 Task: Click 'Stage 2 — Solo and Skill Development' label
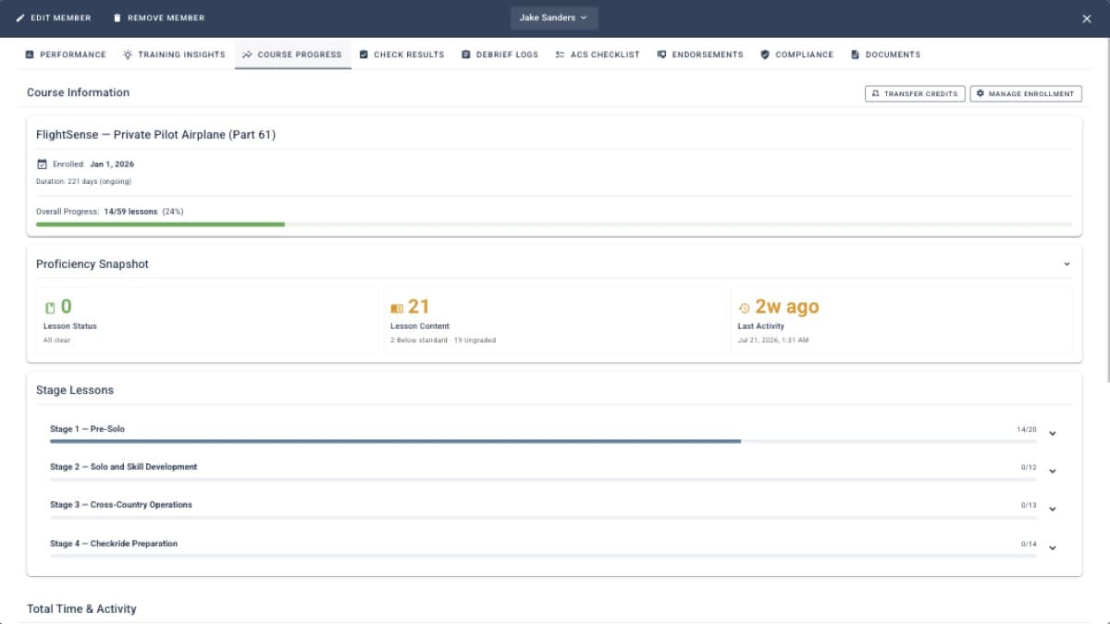click(x=123, y=467)
